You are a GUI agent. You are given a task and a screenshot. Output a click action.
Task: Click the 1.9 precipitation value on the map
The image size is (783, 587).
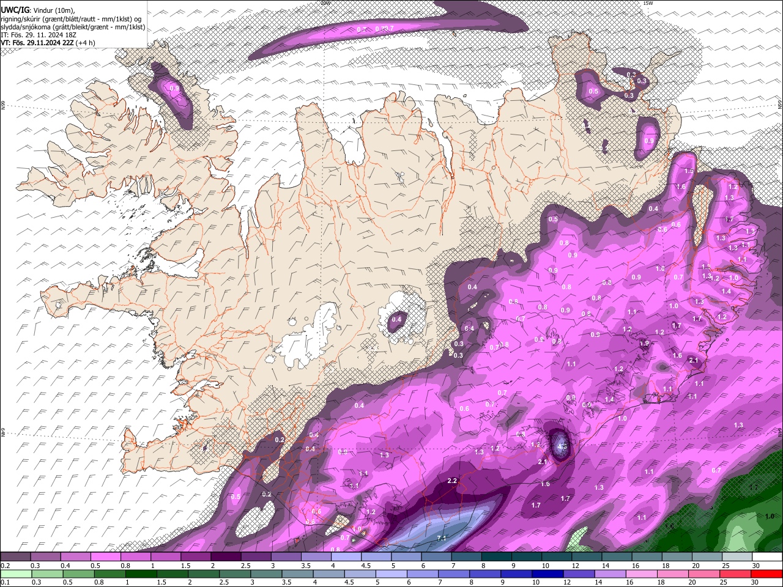(644, 344)
